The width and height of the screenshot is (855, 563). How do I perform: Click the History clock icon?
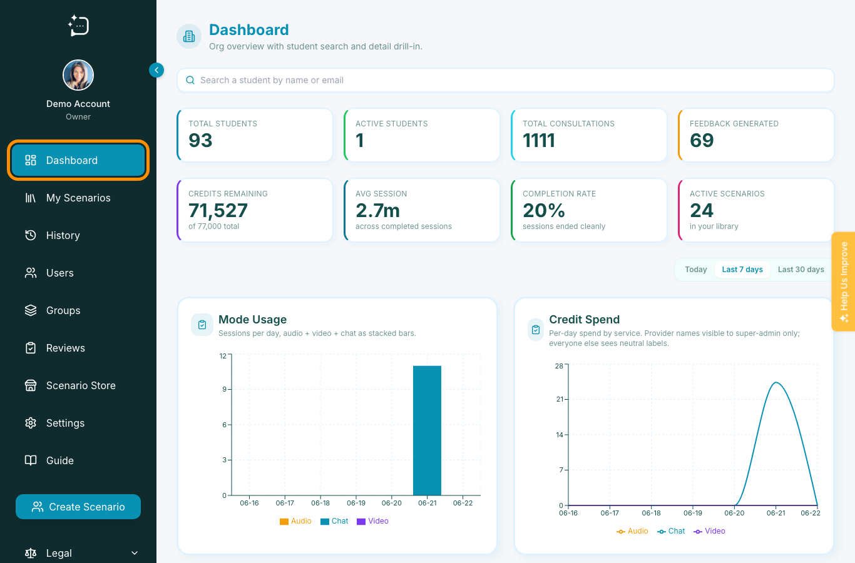pyautogui.click(x=31, y=235)
